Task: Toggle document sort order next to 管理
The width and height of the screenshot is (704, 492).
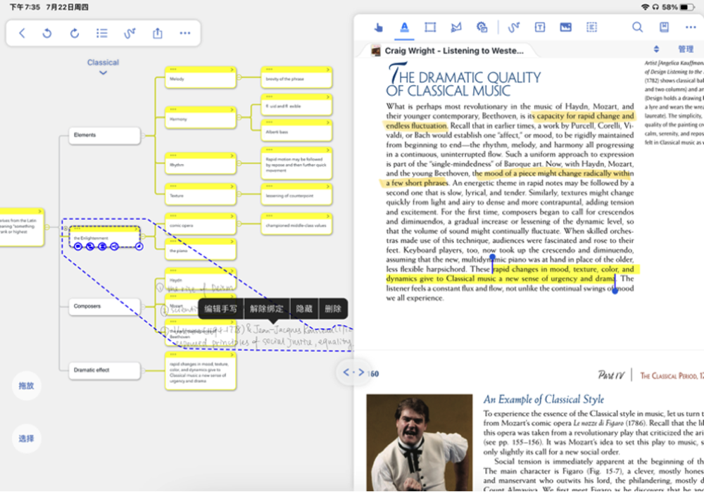Action: [656, 48]
